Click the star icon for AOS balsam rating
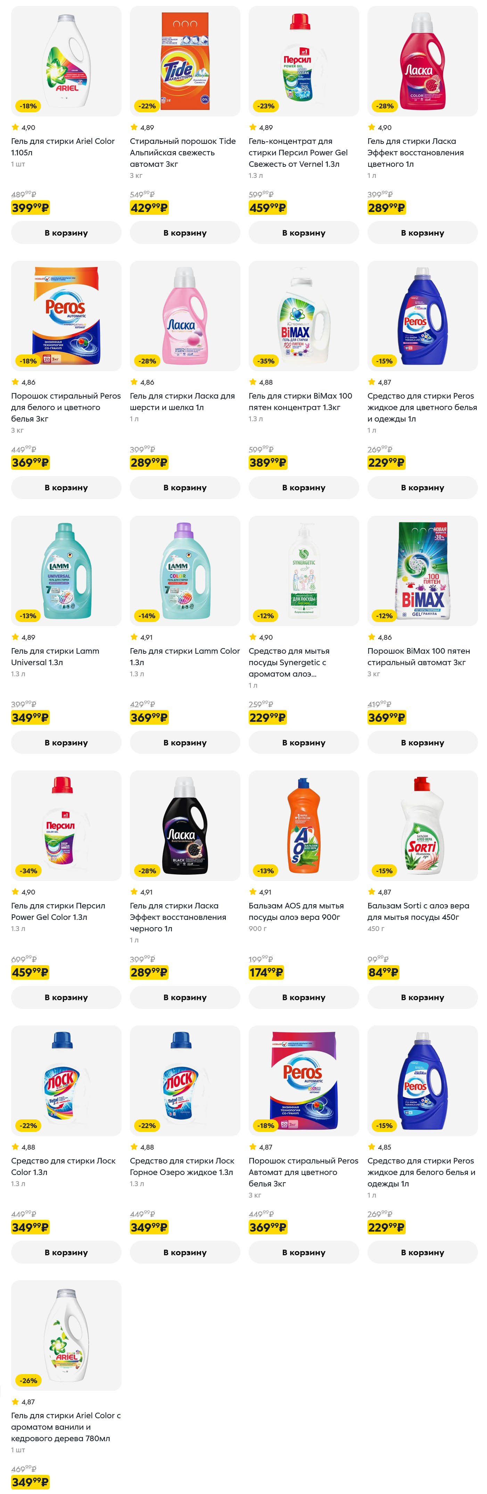This screenshot has width=487, height=1494. point(253,892)
